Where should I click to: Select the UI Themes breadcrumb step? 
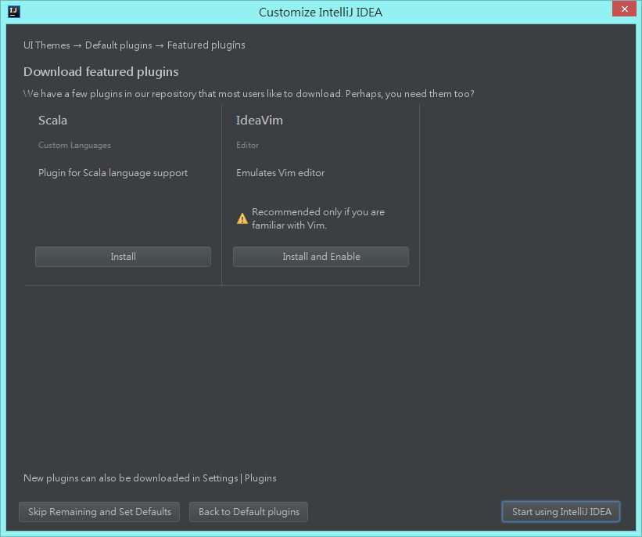(47, 45)
